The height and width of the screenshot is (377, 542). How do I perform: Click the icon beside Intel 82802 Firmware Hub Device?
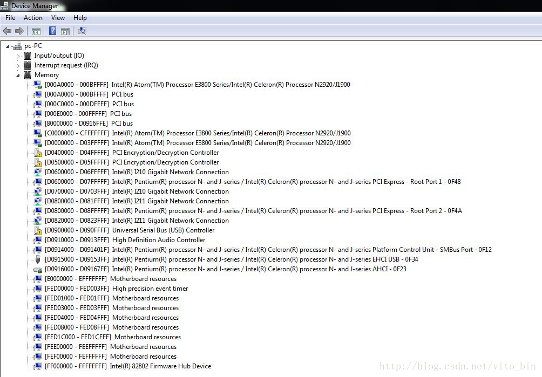coord(38,366)
